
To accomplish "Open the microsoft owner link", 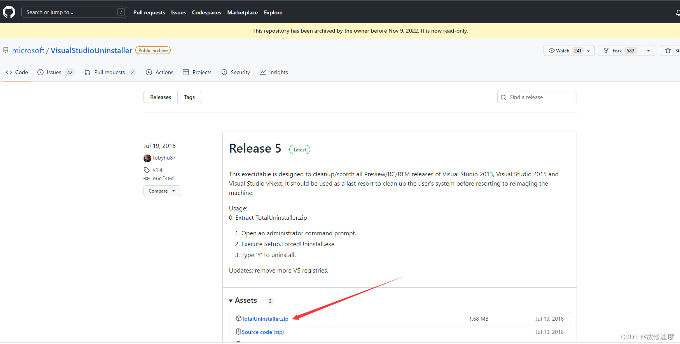I will [x=28, y=50].
